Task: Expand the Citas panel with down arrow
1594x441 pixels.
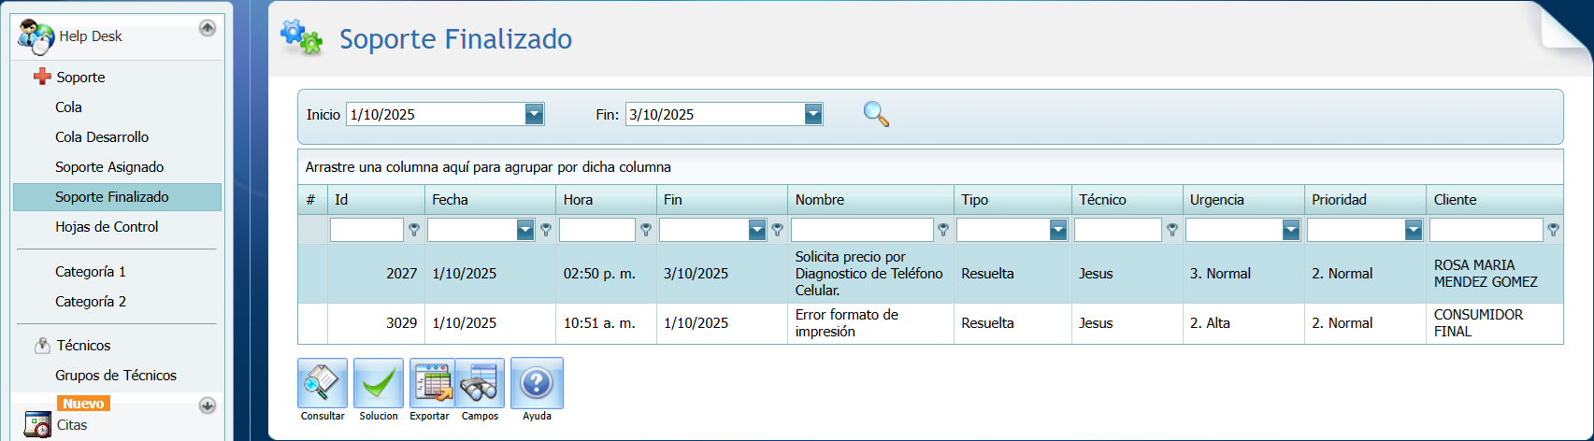Action: click(208, 405)
